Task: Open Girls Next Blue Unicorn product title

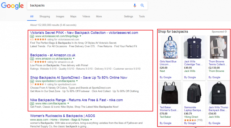Action: click(168, 63)
